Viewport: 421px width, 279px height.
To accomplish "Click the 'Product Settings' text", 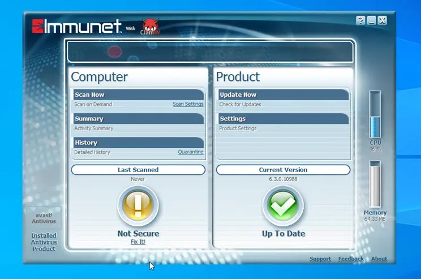I will point(238,128).
